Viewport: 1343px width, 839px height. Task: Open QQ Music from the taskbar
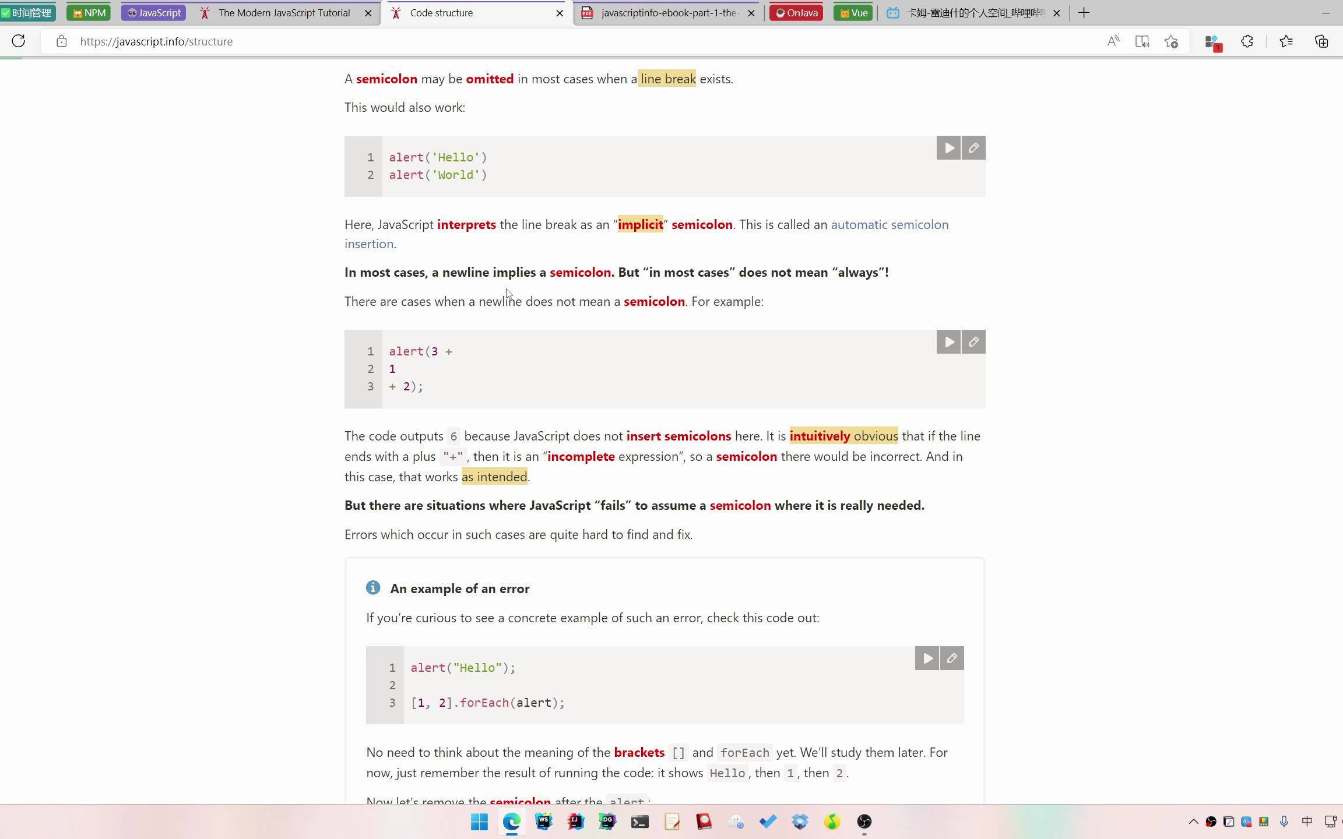pos(832,822)
